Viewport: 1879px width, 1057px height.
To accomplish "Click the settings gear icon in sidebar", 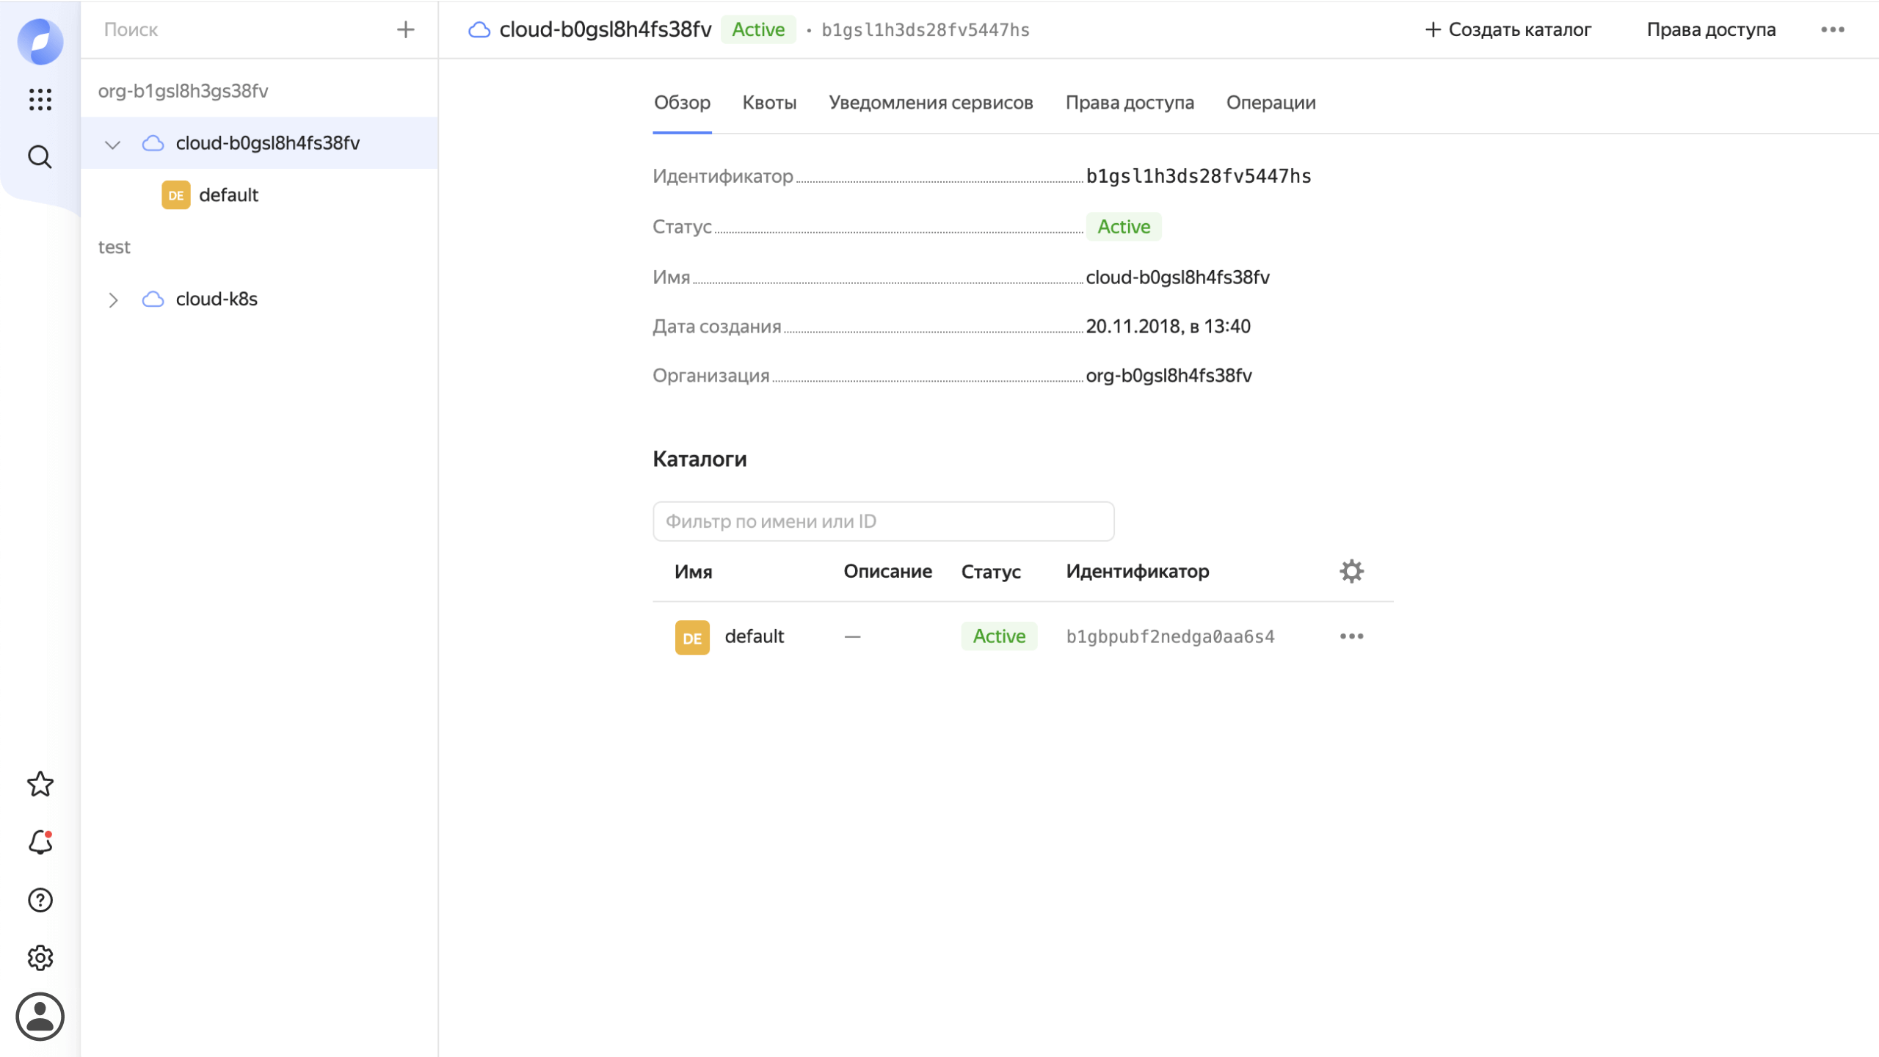I will tap(39, 958).
